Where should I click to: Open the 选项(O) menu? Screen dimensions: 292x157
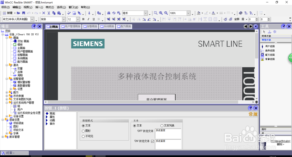tap(61, 7)
